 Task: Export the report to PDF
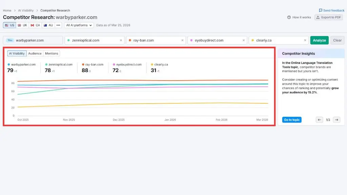(329, 17)
